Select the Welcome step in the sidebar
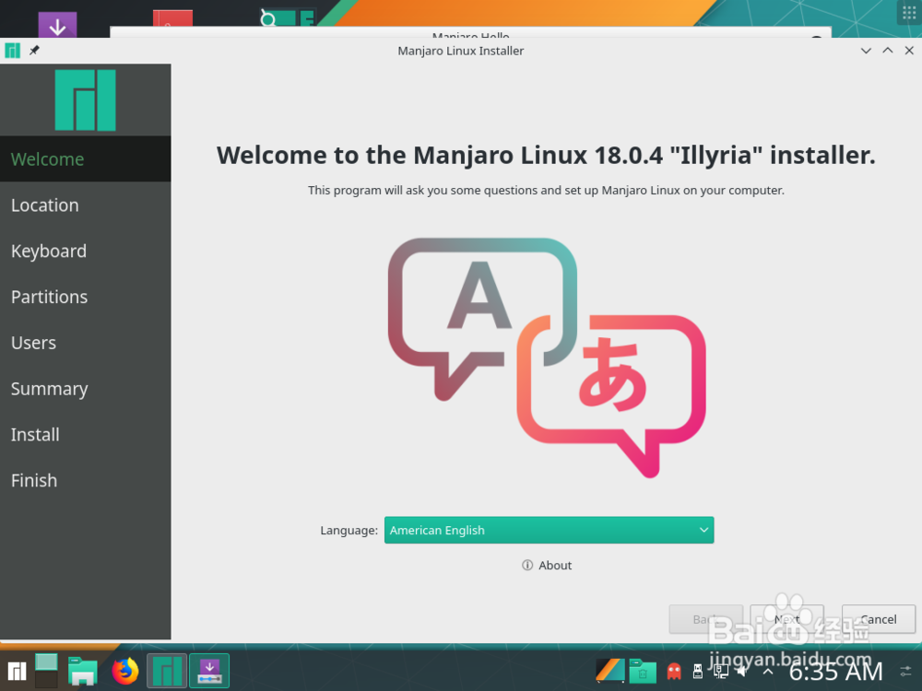The image size is (922, 691). 85,159
